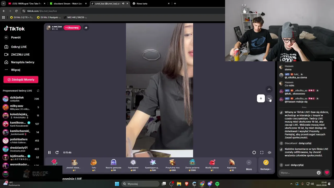
Task: Mute the a.mel_kaa tab audio
Action: (x=123, y=4)
